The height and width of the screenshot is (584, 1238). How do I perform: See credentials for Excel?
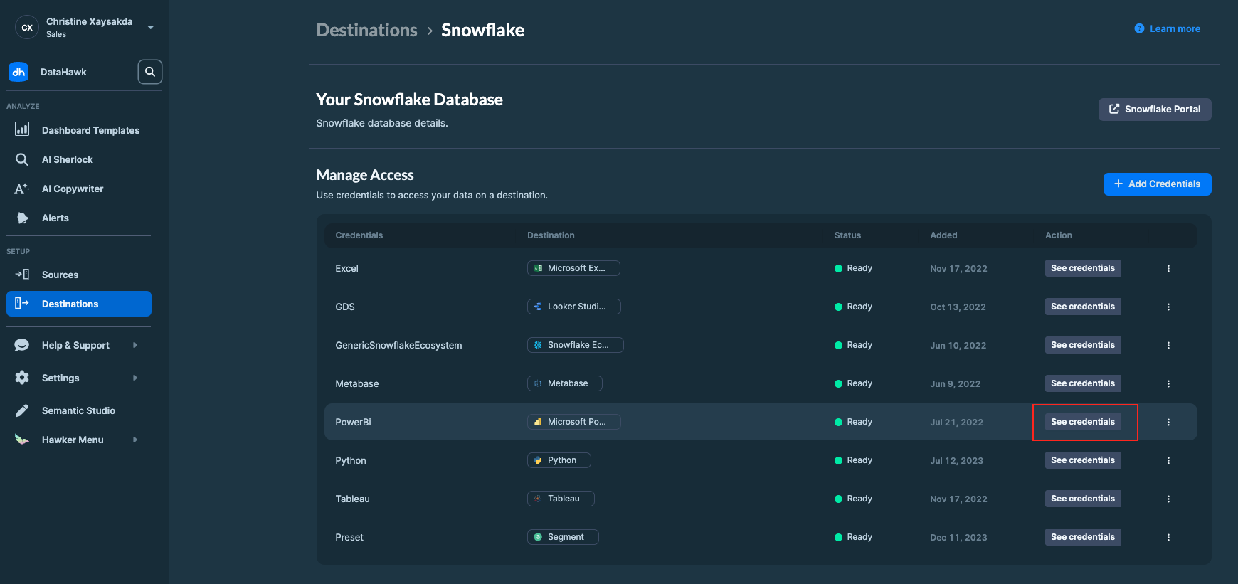coord(1083,268)
